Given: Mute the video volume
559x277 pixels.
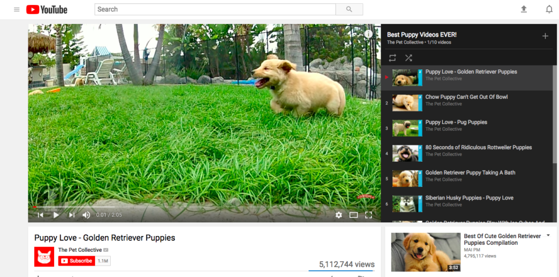Looking at the screenshot, I should pos(86,215).
